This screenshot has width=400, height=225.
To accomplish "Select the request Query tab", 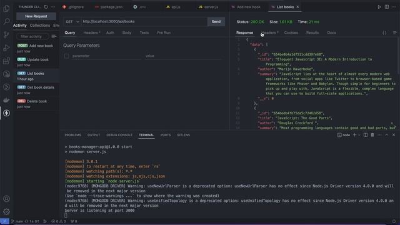I will [x=70, y=32].
